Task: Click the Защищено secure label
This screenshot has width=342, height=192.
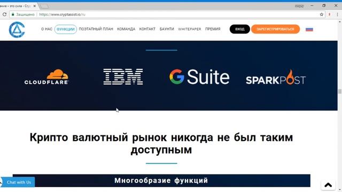Action: pyautogui.click(x=25, y=14)
